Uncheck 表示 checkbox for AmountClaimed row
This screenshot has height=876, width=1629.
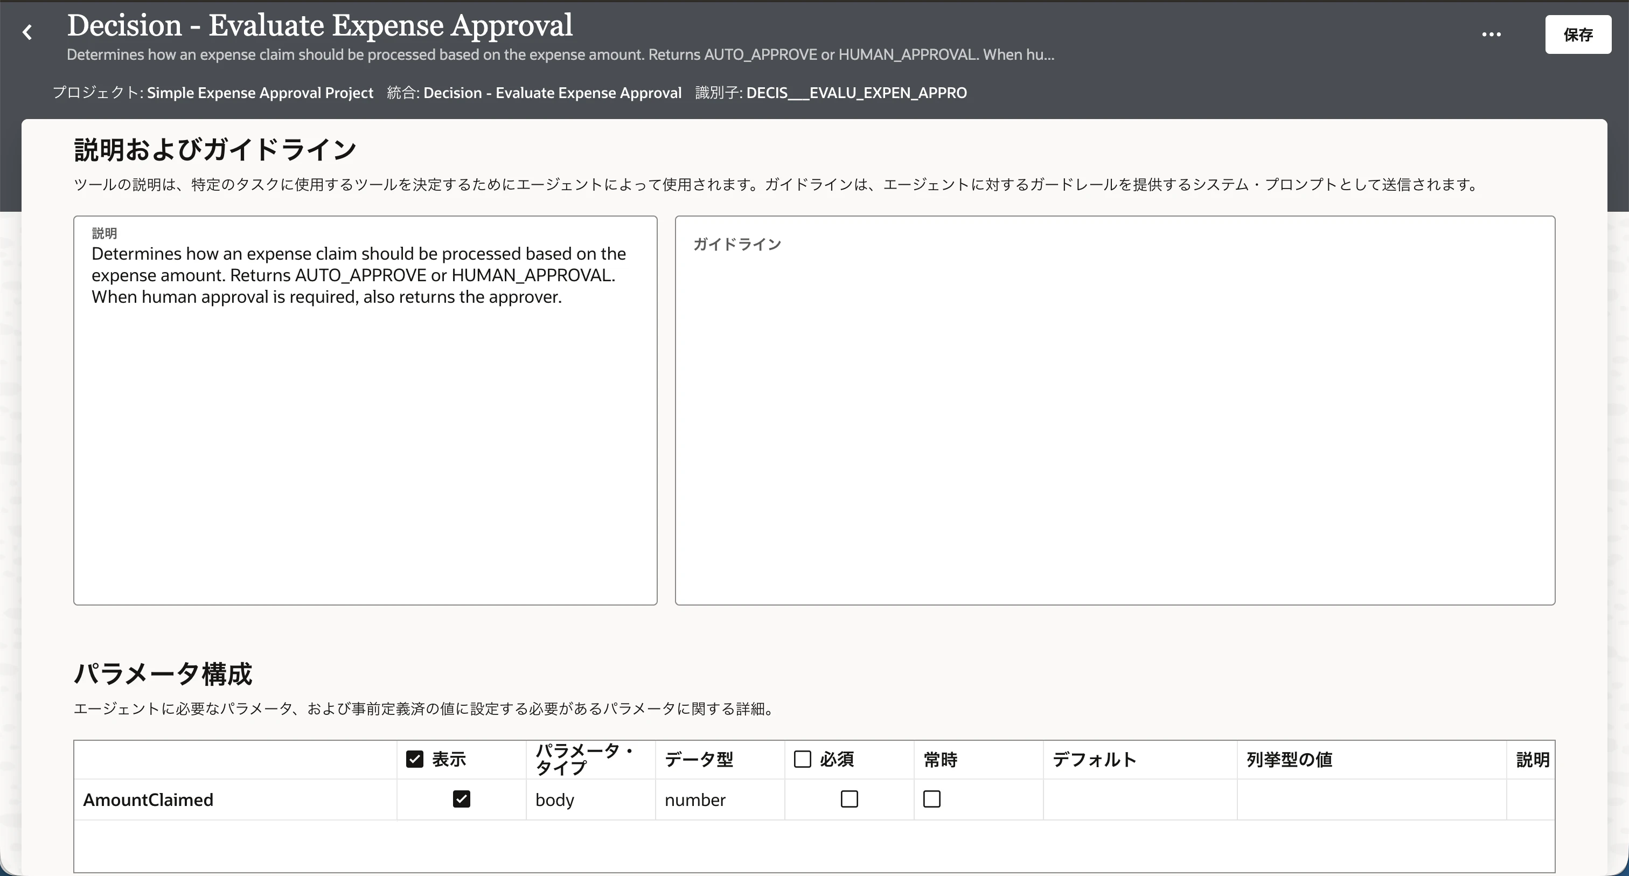tap(462, 799)
